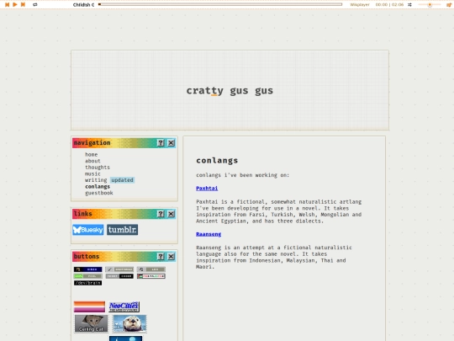Click the Ceiling Cat stamp
The width and height of the screenshot is (454, 341).
pyautogui.click(x=91, y=323)
